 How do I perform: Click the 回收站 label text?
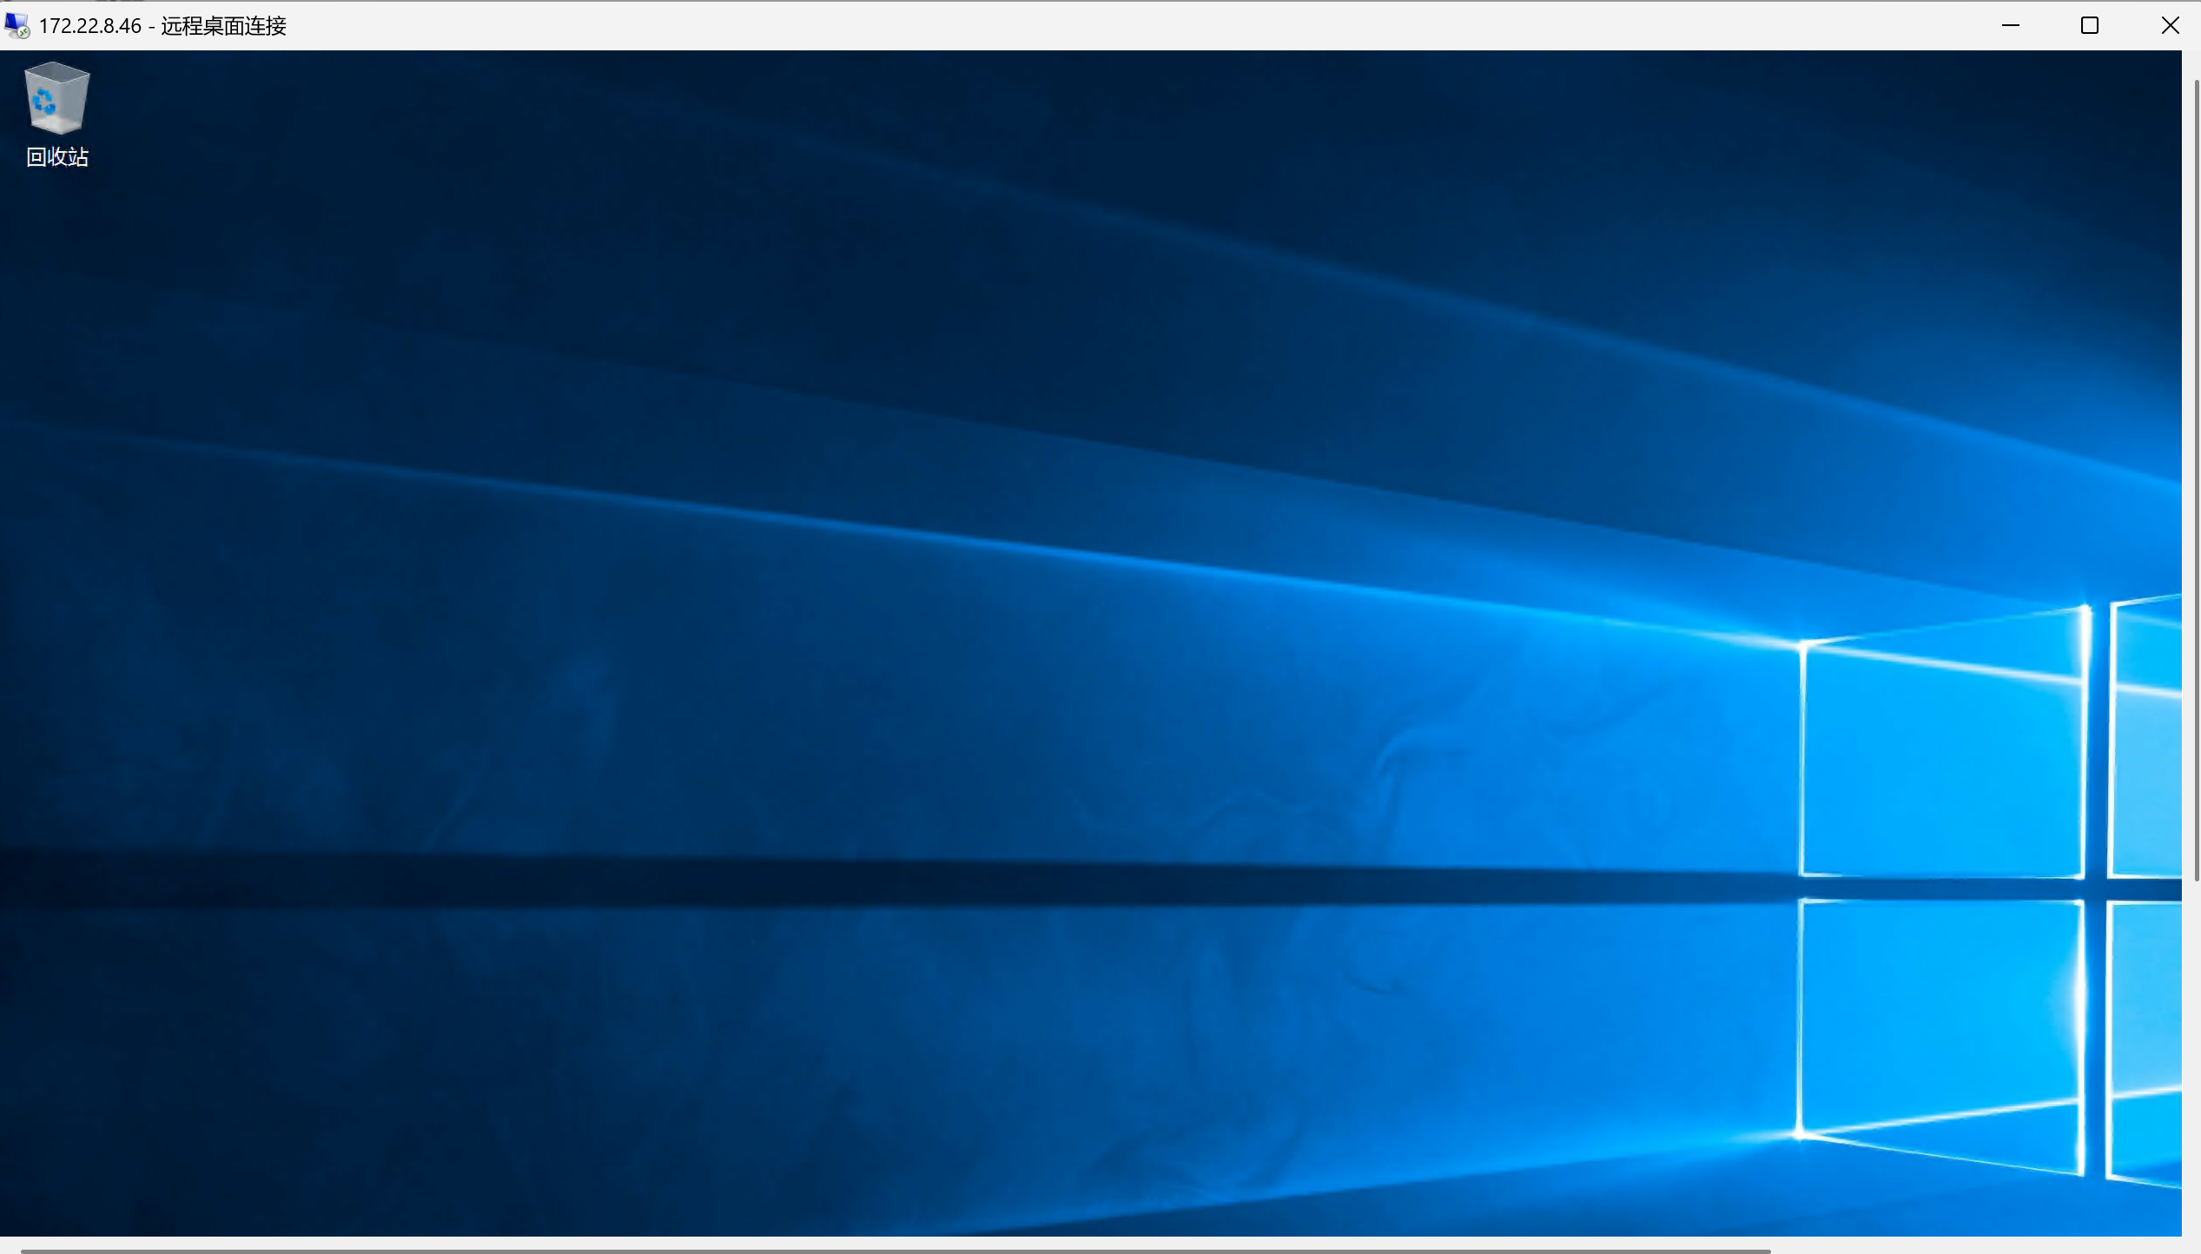pos(57,157)
